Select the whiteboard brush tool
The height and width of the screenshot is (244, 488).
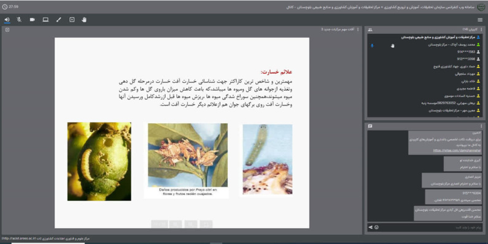click(58, 20)
